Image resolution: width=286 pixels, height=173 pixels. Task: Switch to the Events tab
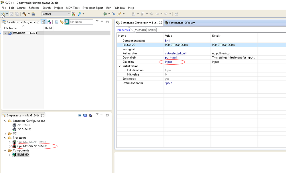pyautogui.click(x=151, y=30)
